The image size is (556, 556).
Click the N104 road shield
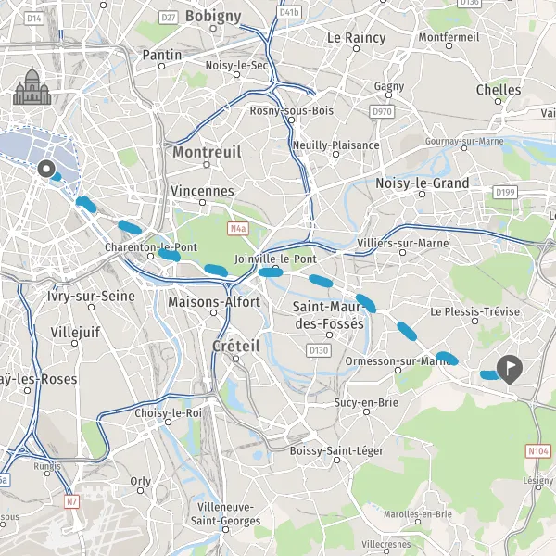pos(538,451)
